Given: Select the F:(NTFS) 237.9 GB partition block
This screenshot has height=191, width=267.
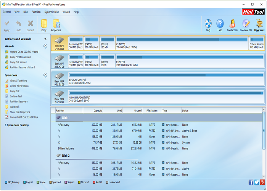Looking at the screenshot, I should coord(190,61).
